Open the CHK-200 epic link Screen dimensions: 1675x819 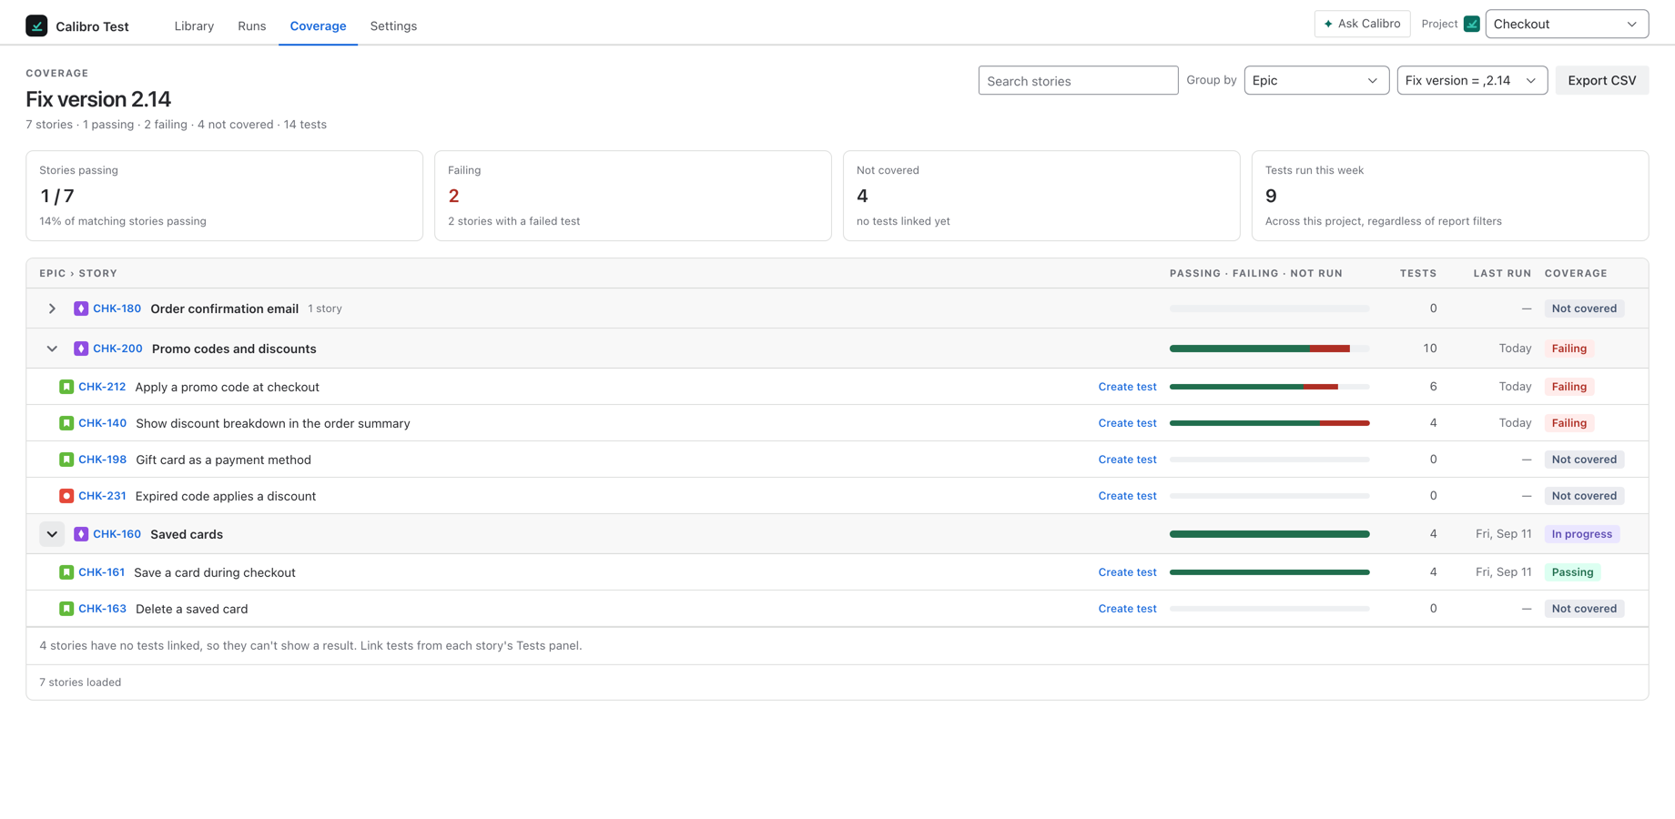pos(117,349)
